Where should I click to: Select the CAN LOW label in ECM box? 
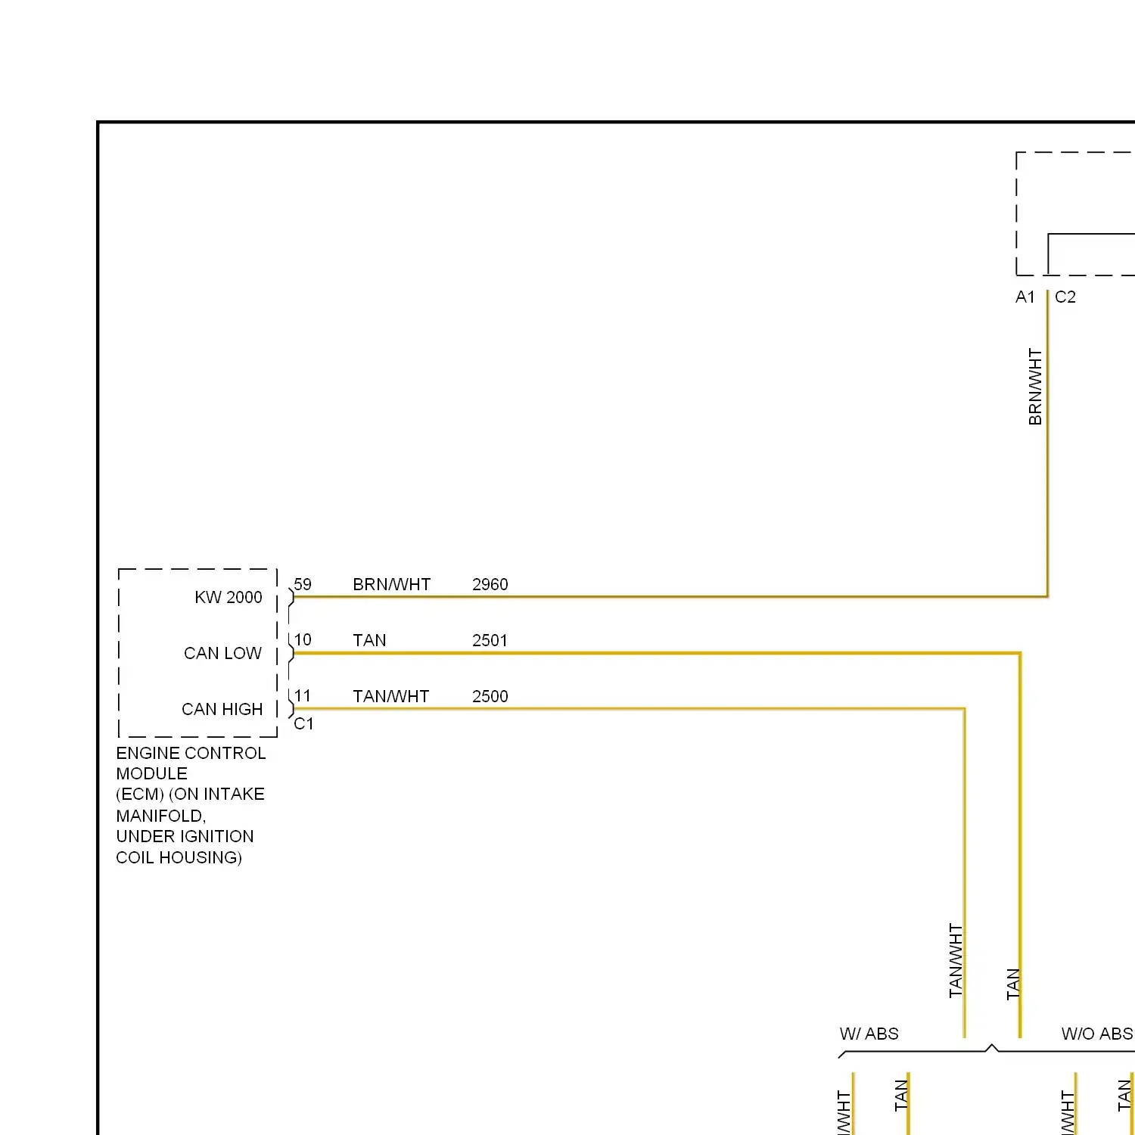[x=222, y=654]
